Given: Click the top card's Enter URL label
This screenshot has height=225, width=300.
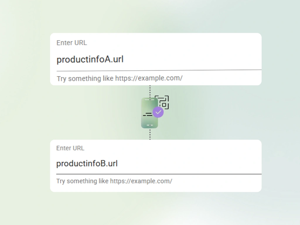Looking at the screenshot, I should (x=72, y=43).
